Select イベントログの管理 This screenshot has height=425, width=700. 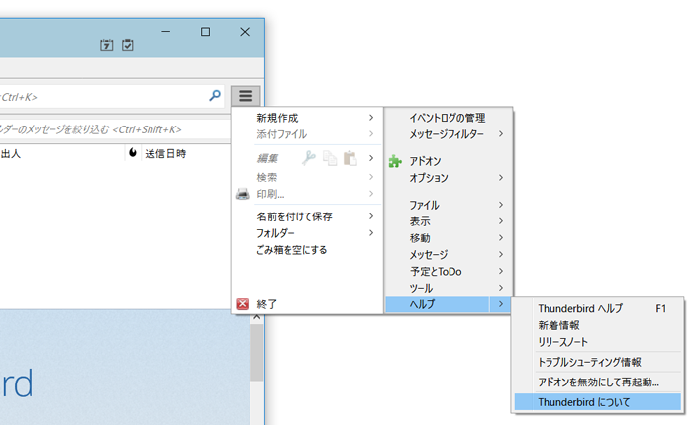449,118
